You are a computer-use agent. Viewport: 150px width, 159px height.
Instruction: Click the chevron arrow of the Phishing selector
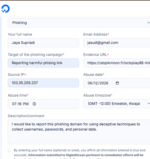coord(148,23)
